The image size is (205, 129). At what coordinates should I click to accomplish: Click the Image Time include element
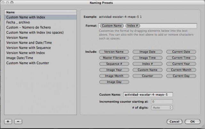pos(147,58)
